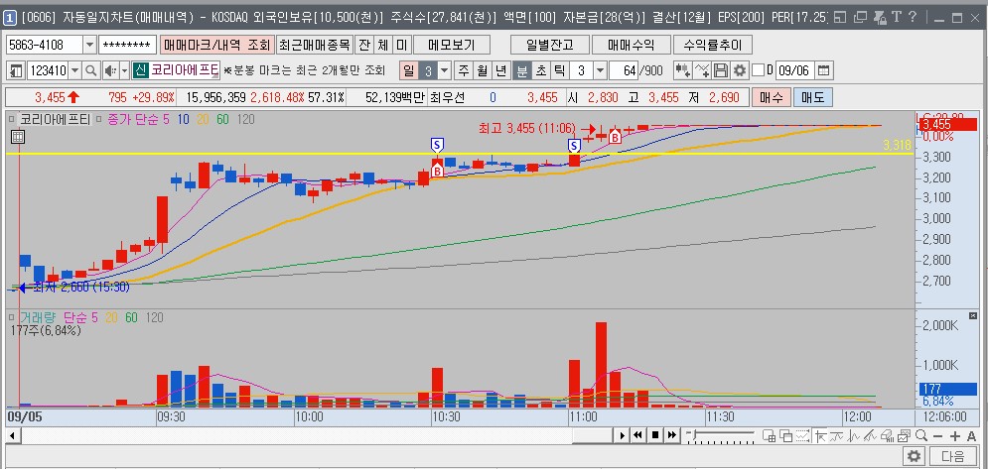Click the add chart area icon in bottom toolbar
Viewport: 988px width, 469px height.
pyautogui.click(x=769, y=435)
